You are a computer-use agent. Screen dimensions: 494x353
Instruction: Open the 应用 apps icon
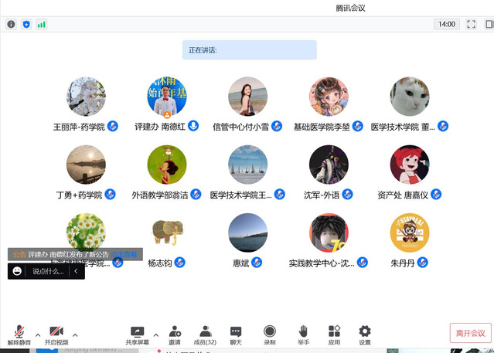[x=334, y=334]
